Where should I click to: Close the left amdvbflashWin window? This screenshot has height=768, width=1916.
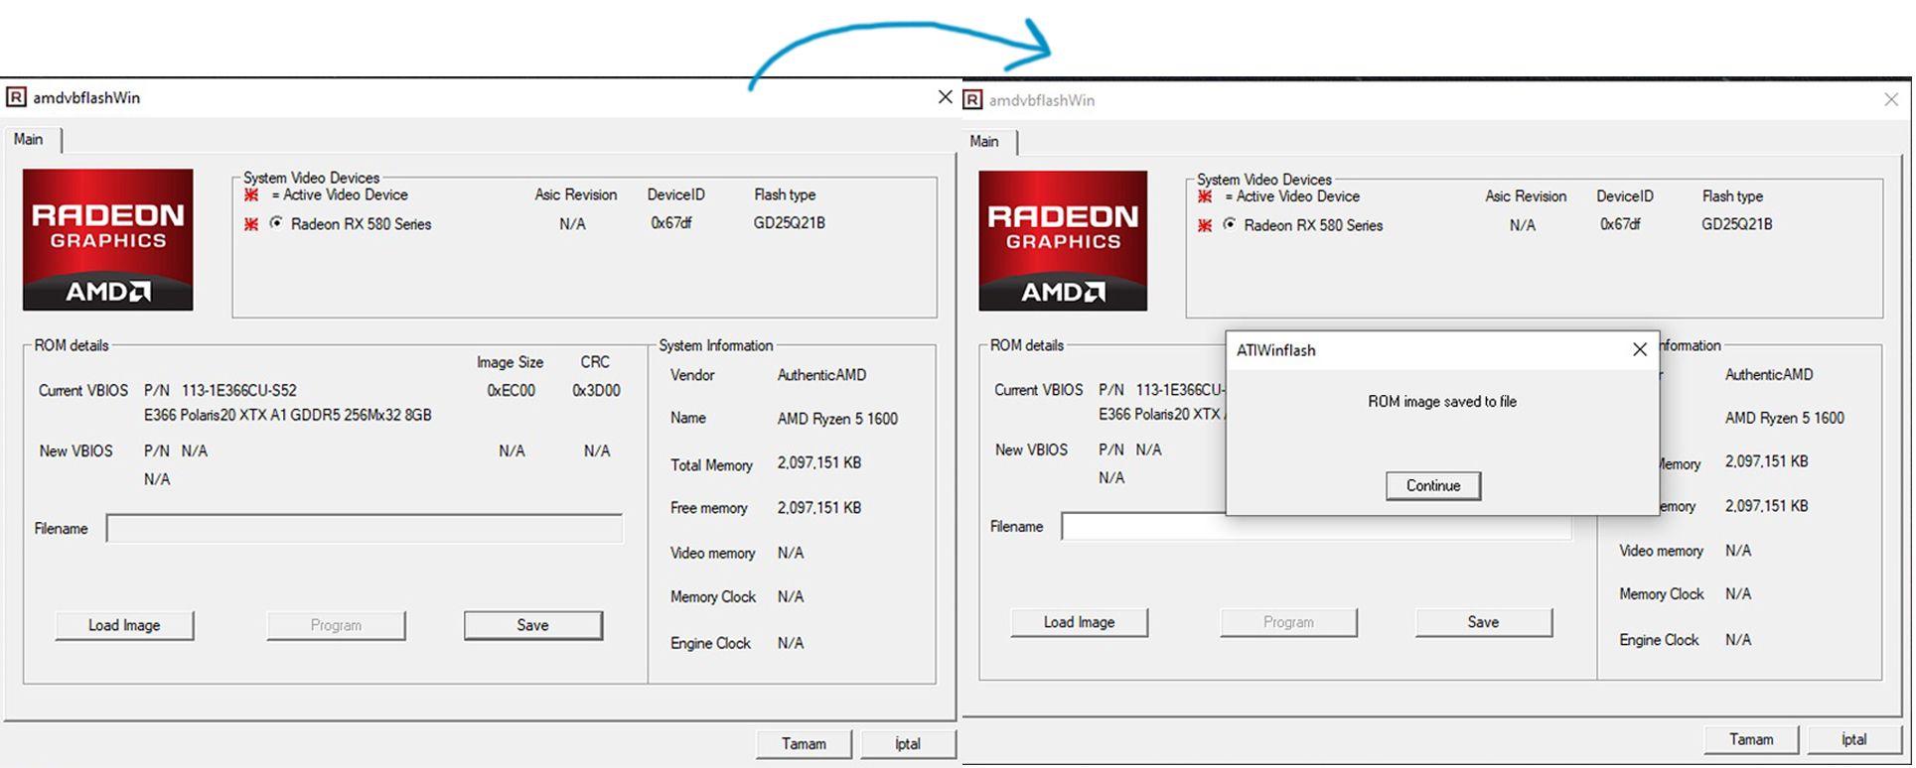945,97
